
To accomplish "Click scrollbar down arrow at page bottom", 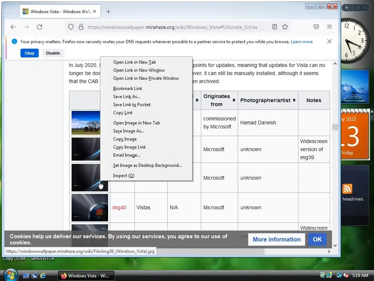I will coord(335,246).
